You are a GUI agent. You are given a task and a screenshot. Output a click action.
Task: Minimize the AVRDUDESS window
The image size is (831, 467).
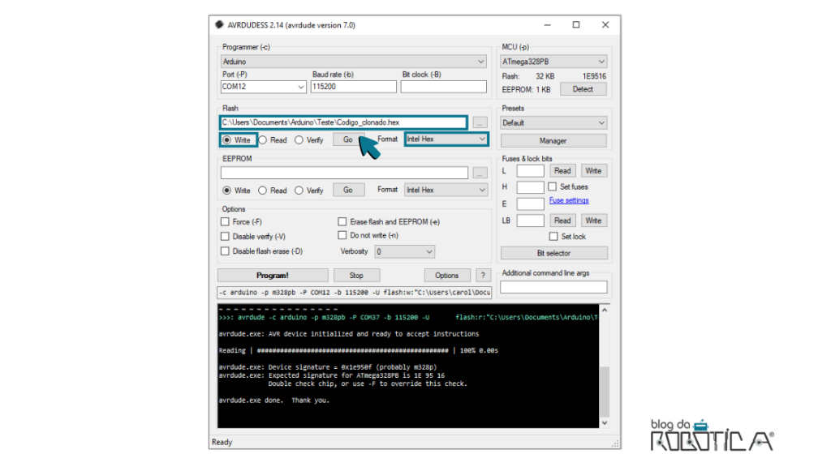pyautogui.click(x=548, y=25)
